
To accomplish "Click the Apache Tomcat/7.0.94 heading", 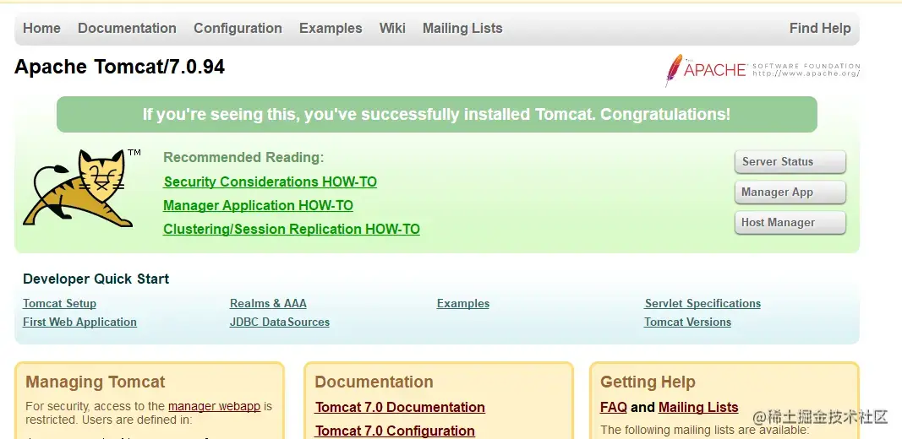I will pos(120,68).
